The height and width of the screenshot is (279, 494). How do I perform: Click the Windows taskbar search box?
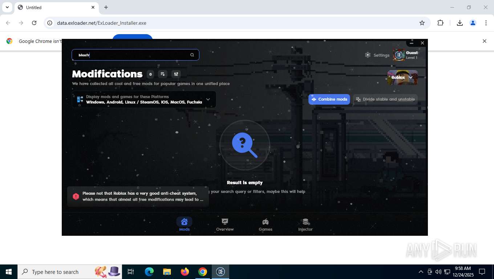[x=70, y=272]
